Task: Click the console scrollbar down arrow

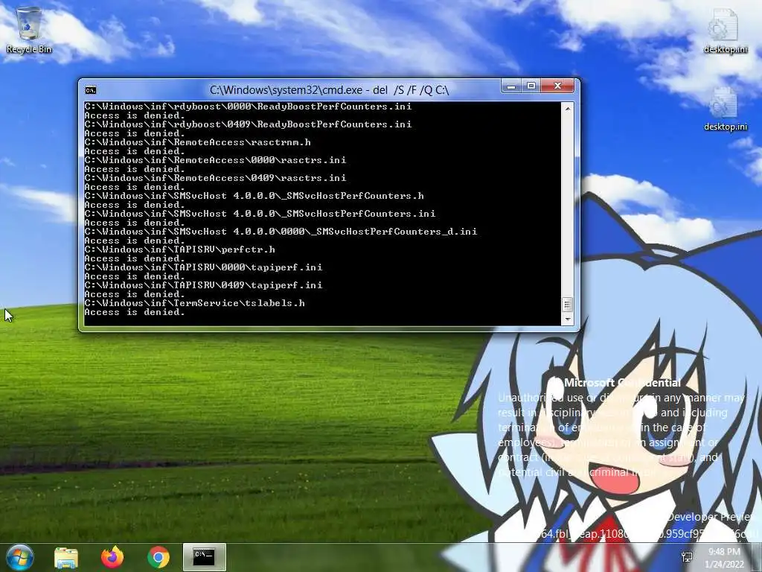Action: point(567,319)
